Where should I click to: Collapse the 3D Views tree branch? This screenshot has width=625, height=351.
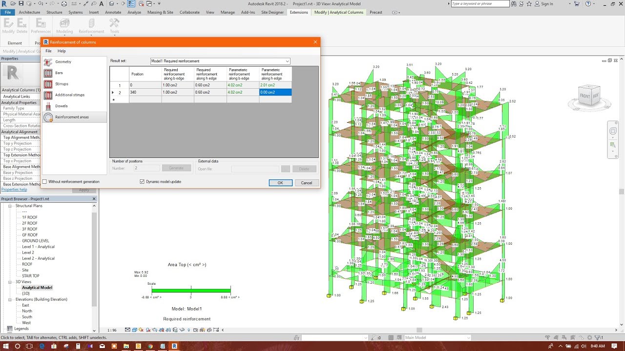point(11,281)
